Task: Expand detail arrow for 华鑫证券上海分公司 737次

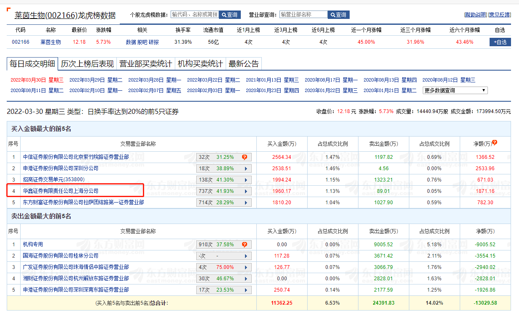Action: click(x=246, y=191)
